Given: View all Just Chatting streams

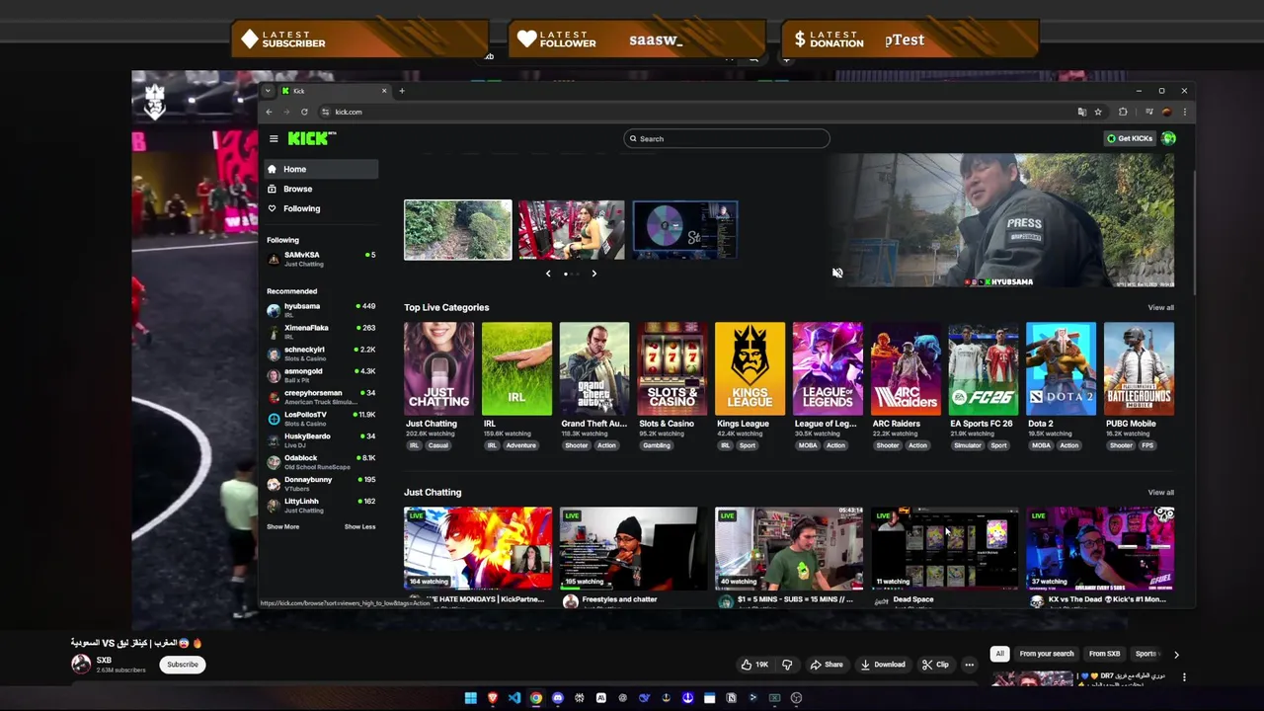Looking at the screenshot, I should coord(1160,493).
